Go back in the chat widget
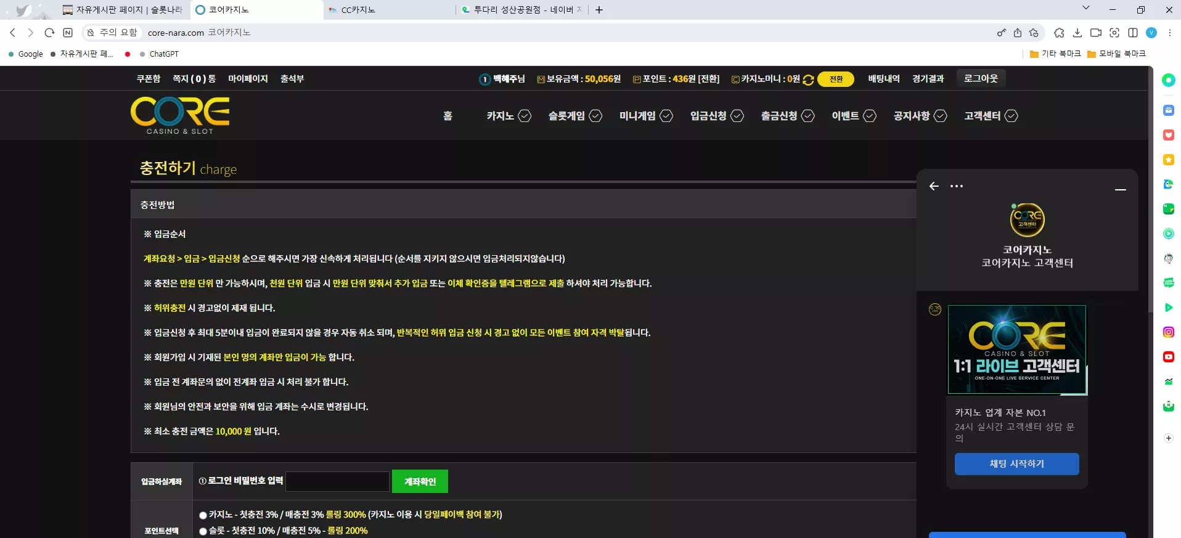This screenshot has width=1181, height=538. tap(934, 186)
